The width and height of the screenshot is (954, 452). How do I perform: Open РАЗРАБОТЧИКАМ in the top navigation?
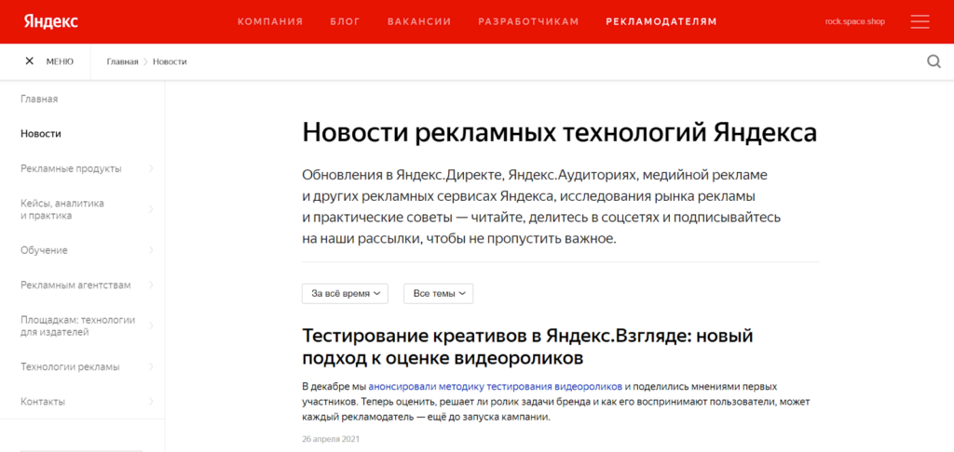pyautogui.click(x=528, y=22)
